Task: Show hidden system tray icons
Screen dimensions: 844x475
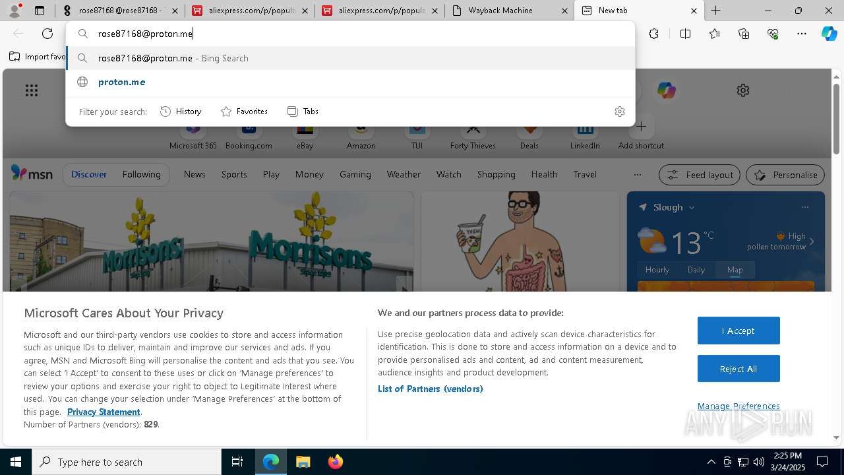Action: tap(711, 462)
